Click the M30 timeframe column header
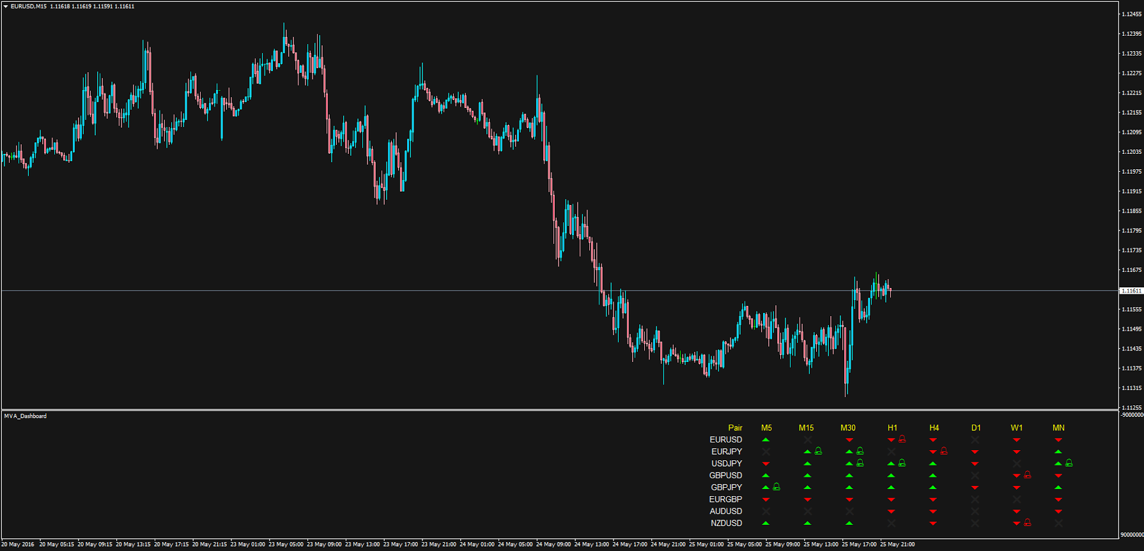The height and width of the screenshot is (551, 1144). pos(848,428)
